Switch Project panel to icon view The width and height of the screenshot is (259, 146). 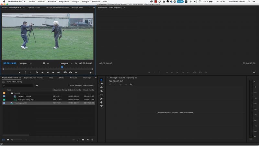pyautogui.click(x=8, y=140)
